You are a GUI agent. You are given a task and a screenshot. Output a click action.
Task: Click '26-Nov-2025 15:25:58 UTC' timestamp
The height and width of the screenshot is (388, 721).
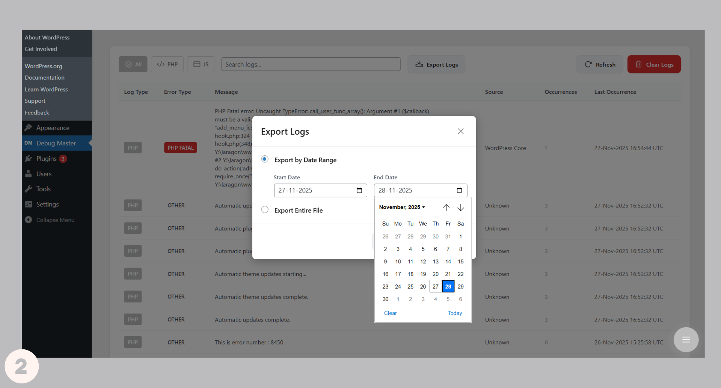tap(629, 342)
